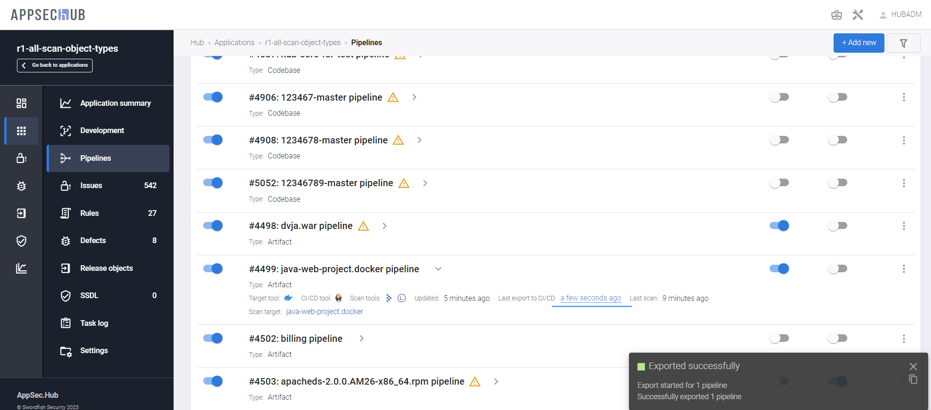
Task: Click the briefcase icon in top bar
Action: [x=836, y=15]
